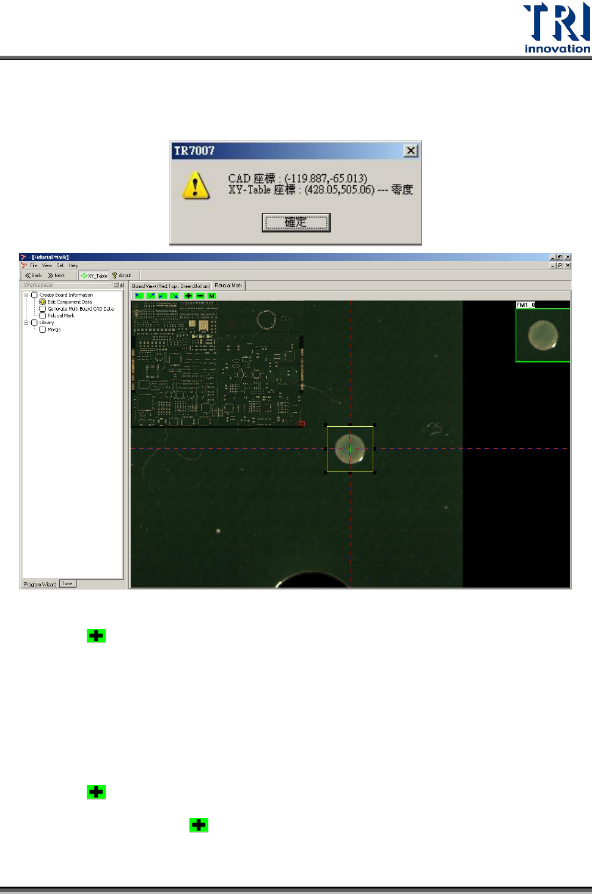
Task: Collapse the Library tree node
Action: tap(26, 322)
